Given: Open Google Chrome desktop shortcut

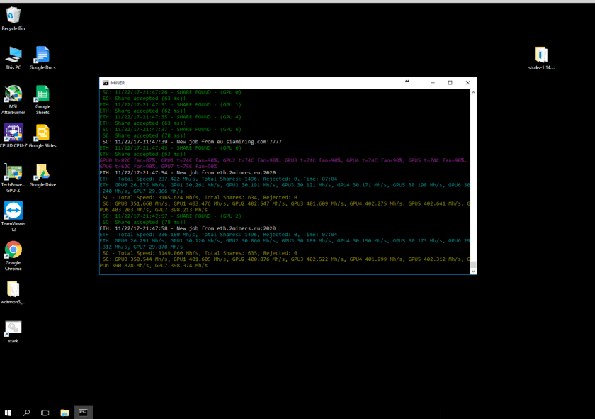Looking at the screenshot, I should (x=13, y=250).
